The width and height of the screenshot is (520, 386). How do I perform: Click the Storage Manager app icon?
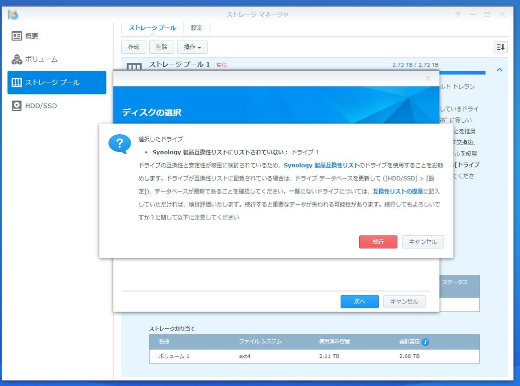pos(13,15)
